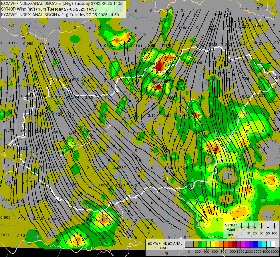Viewport: 280px width, 257px height.
Task: Click the 10 m/s wind arrow in legend
Action: click(x=248, y=226)
